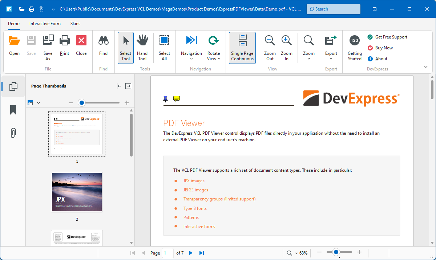Select the partially visible page 3 thumbnail
436x260 pixels.
pyautogui.click(x=77, y=237)
